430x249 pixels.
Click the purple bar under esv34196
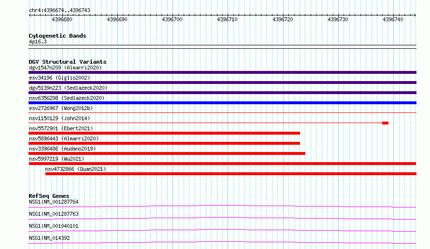pyautogui.click(x=222, y=83)
